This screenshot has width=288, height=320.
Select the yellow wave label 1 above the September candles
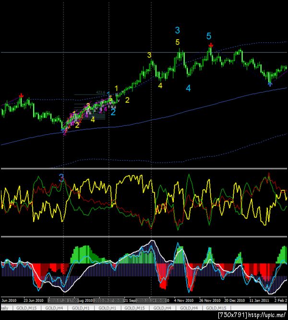[116, 88]
